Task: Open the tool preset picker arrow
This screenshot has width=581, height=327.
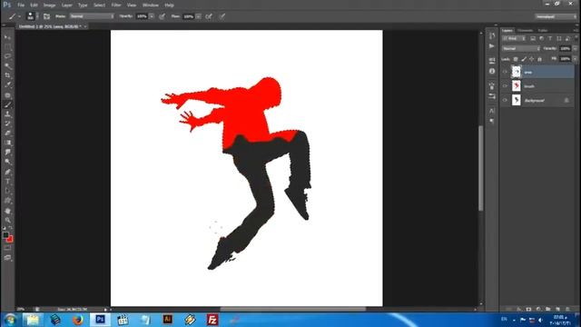Action: click(x=19, y=16)
